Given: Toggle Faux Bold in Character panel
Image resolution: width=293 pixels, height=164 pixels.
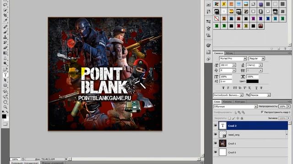Looking at the screenshot, I should (x=223, y=88).
